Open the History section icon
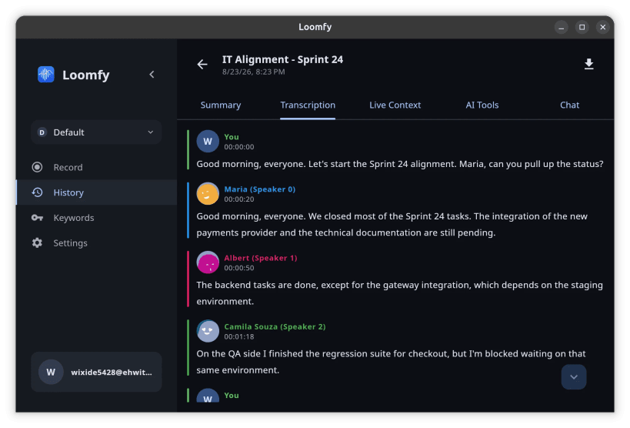Screen dimensions: 630x428 38,192
